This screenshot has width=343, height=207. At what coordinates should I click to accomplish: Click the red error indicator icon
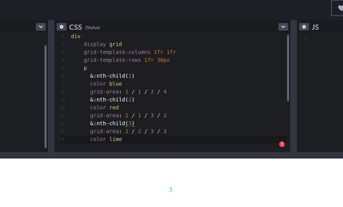(x=282, y=144)
